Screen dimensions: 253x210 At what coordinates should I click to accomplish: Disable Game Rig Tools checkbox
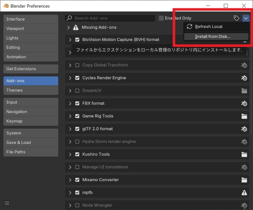pos(77,116)
